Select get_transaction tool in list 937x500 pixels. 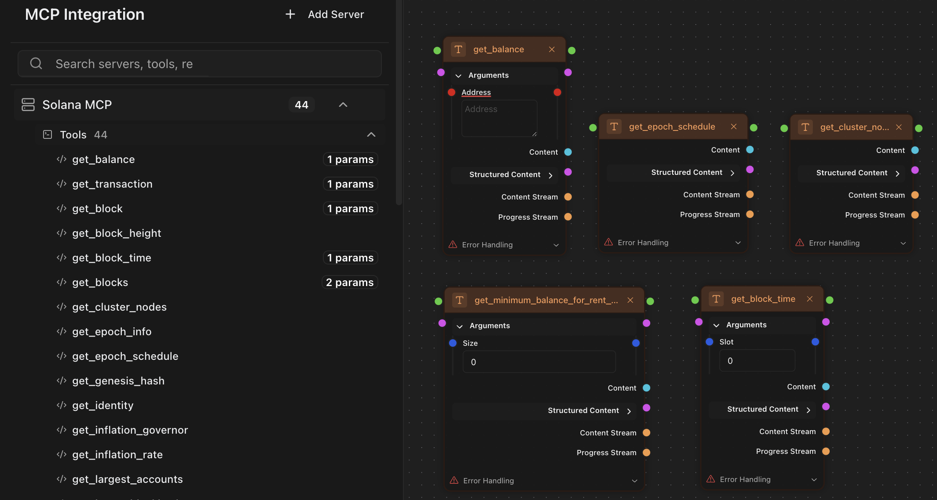coord(112,184)
